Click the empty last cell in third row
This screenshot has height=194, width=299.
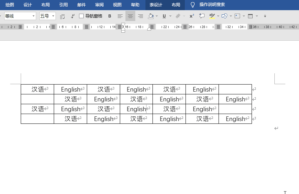[235, 109]
